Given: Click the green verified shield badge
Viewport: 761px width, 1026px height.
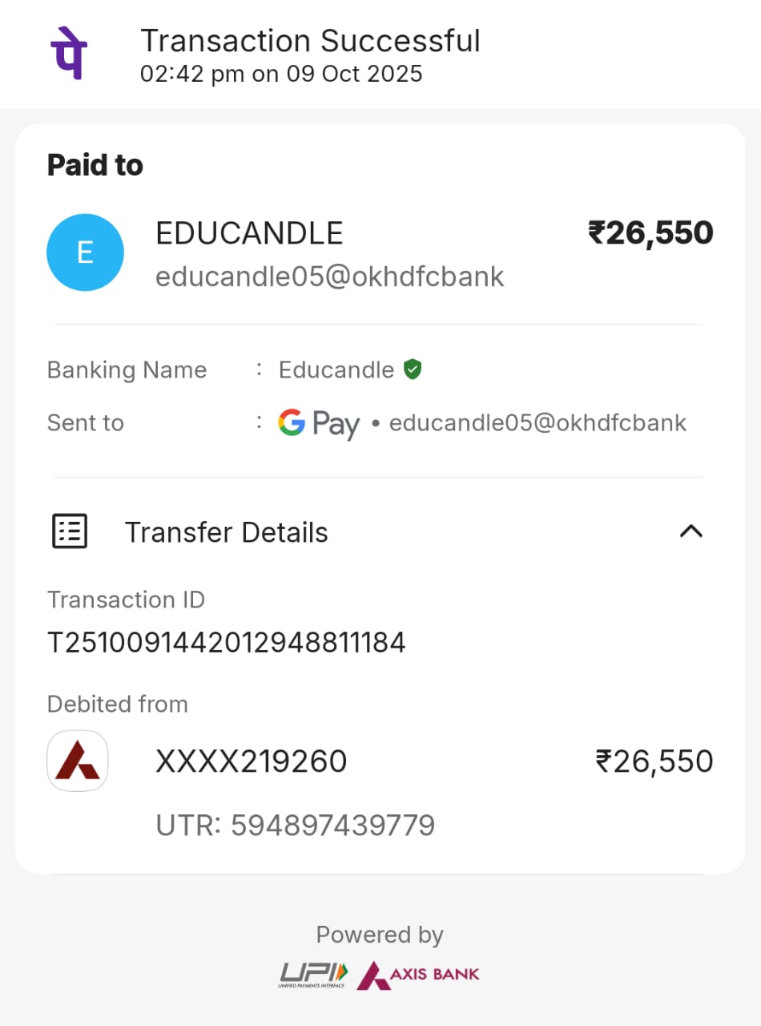Looking at the screenshot, I should pyautogui.click(x=413, y=370).
